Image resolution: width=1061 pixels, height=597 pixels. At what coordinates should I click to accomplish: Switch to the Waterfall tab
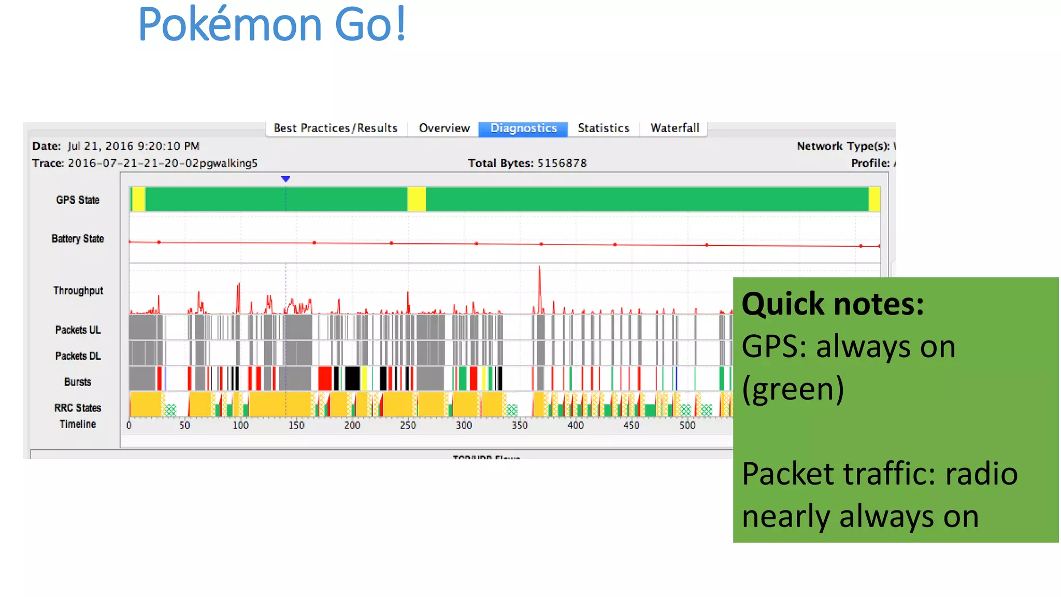click(675, 128)
